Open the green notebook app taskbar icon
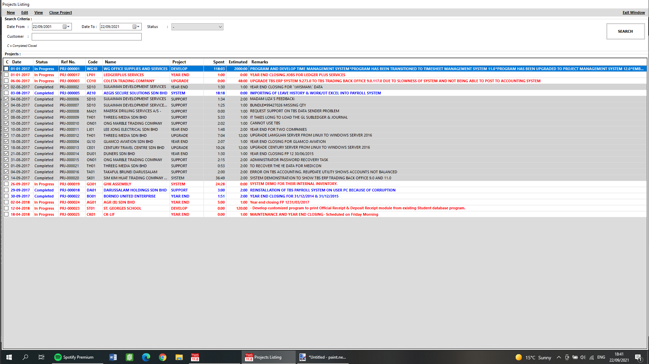 click(130, 357)
